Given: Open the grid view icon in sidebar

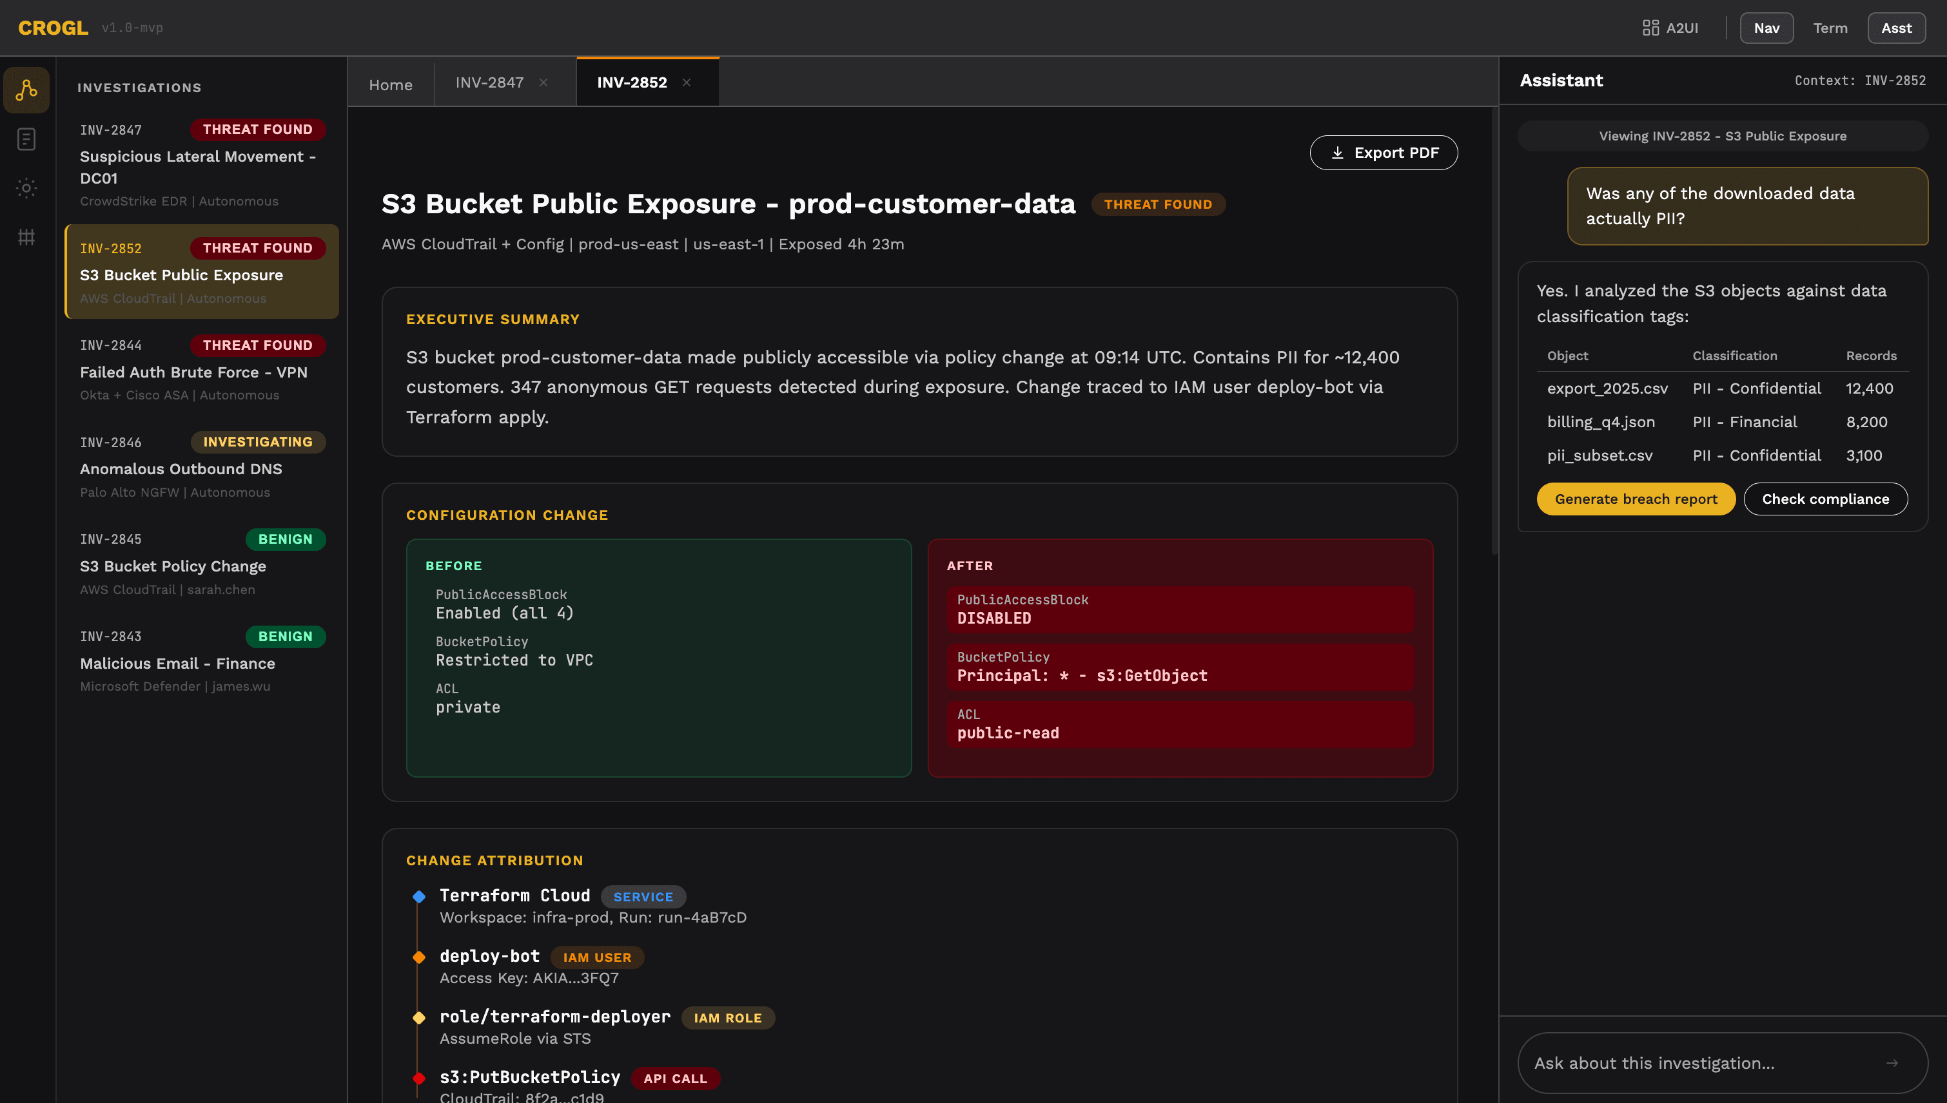Looking at the screenshot, I should pyautogui.click(x=26, y=237).
